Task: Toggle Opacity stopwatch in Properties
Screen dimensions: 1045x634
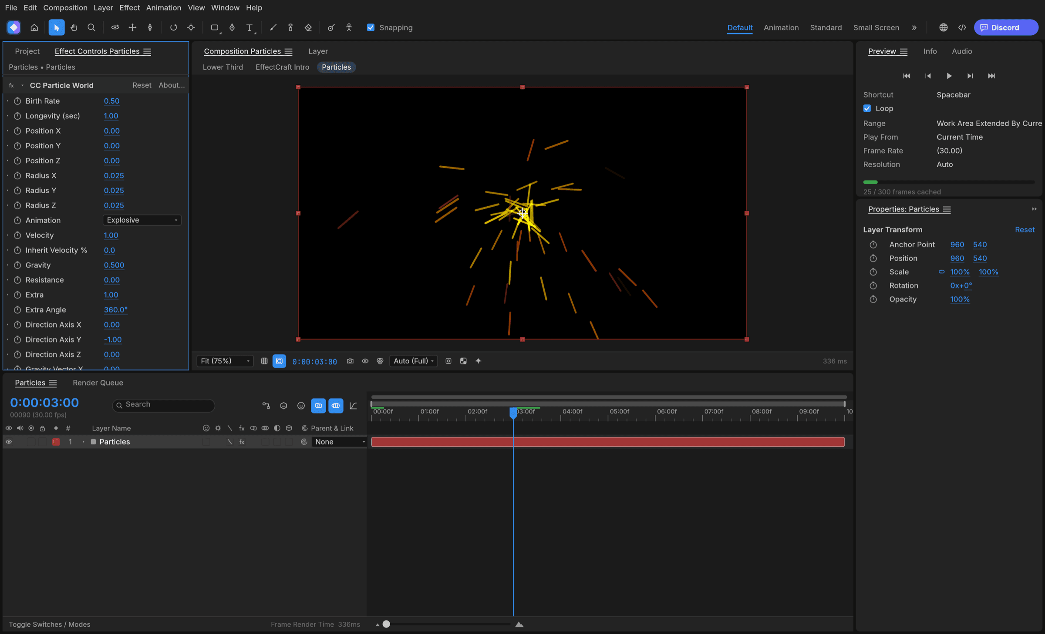Action: pos(873,299)
